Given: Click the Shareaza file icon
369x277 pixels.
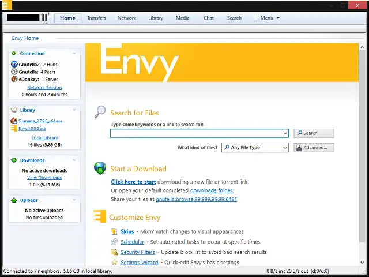Looking at the screenshot, I should click(x=14, y=121).
